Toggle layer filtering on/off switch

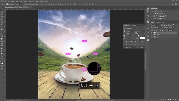[174, 25]
